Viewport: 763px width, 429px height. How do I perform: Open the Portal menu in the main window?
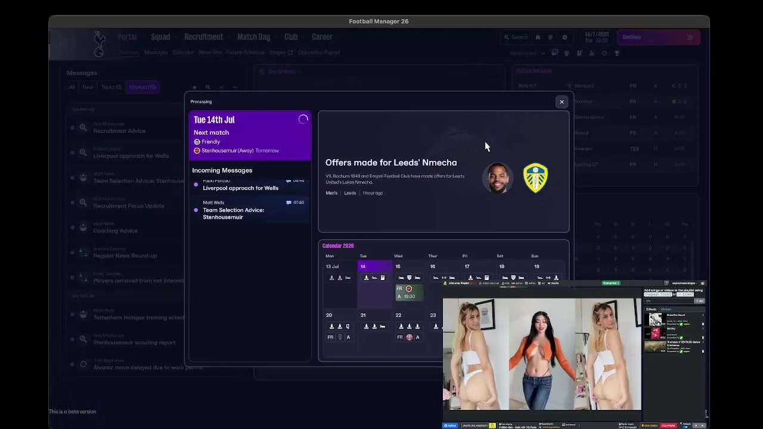click(127, 37)
